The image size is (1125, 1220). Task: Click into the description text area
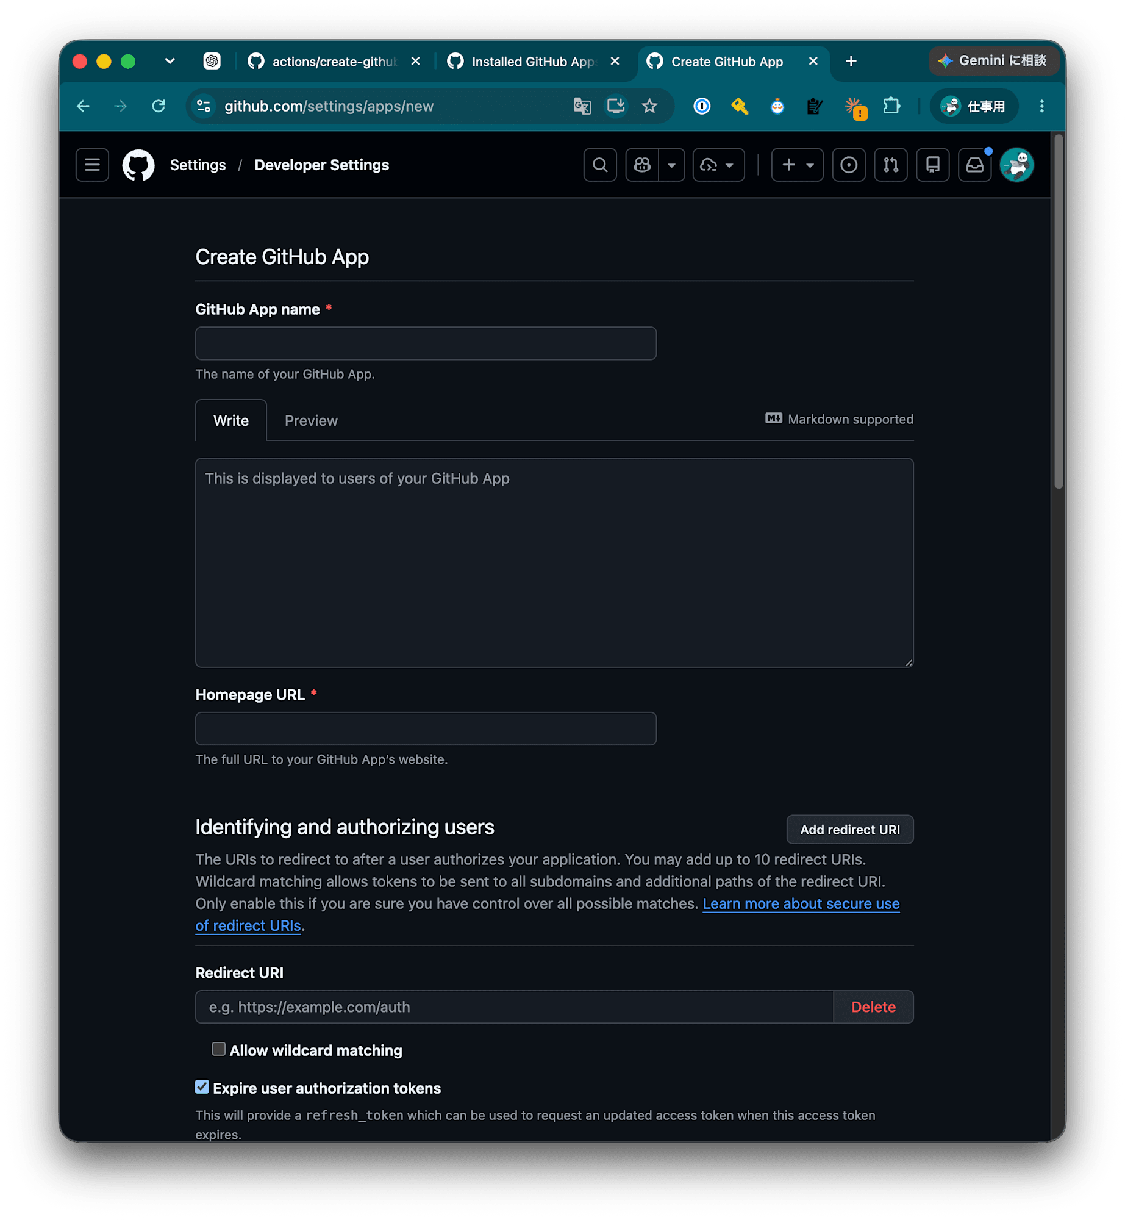pos(554,562)
